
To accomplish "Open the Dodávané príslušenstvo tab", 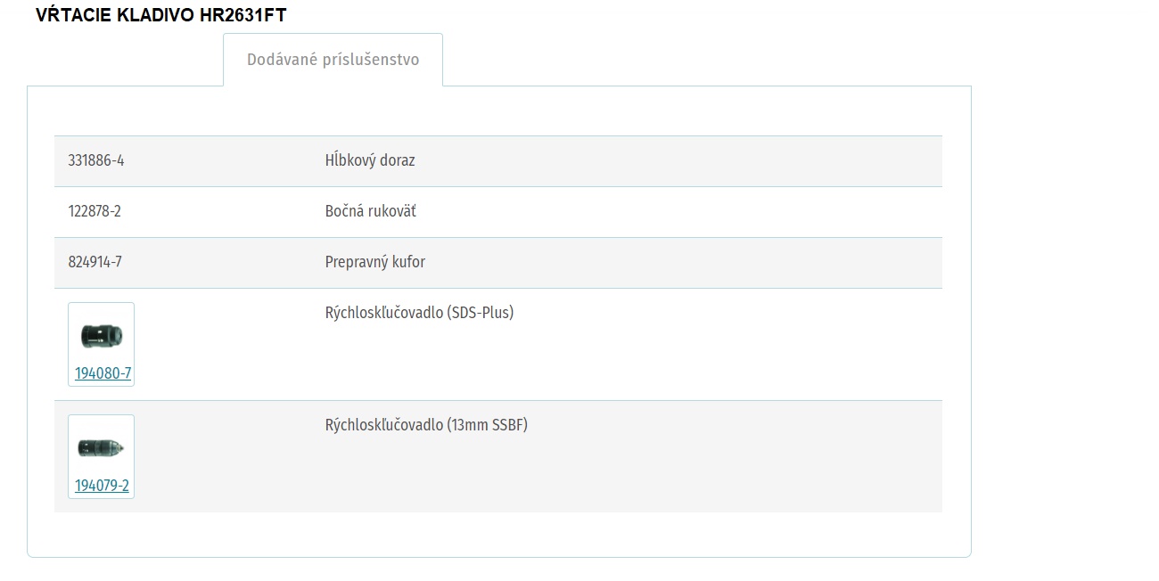I will click(x=333, y=60).
